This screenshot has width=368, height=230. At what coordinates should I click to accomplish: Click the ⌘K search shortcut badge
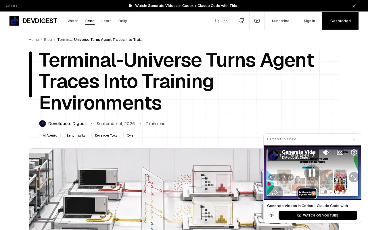(x=225, y=21)
